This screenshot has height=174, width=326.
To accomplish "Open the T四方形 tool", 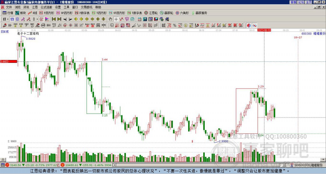I will 99,13.
